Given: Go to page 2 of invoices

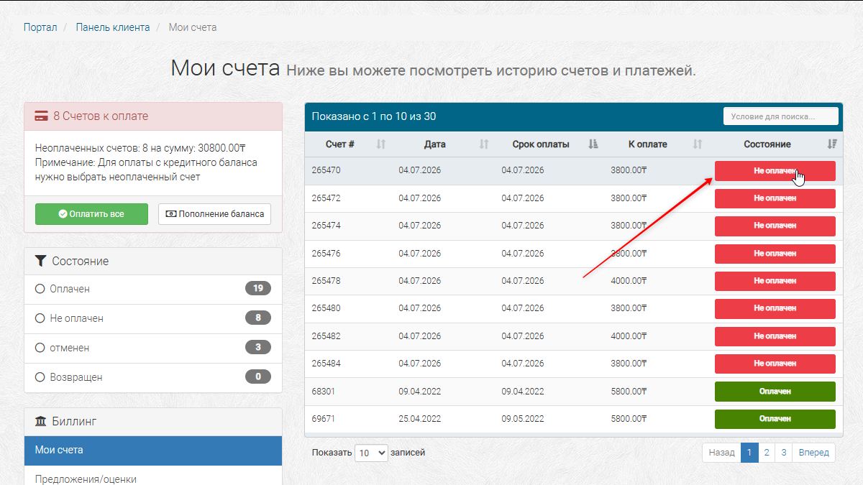Looking at the screenshot, I should [x=767, y=453].
